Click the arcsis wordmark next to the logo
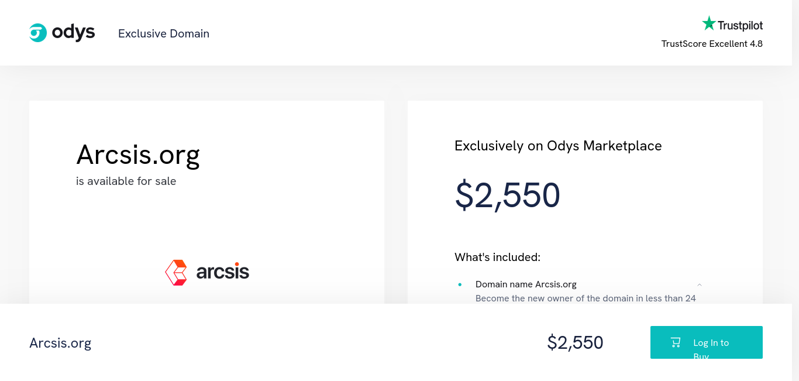 (x=223, y=272)
